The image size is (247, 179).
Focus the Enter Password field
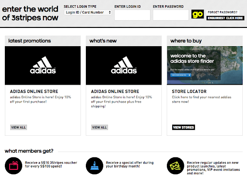(171, 15)
